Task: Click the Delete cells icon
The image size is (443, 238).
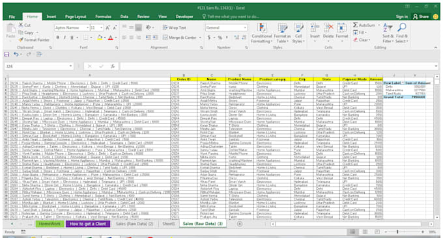Action: pyautogui.click(x=328, y=28)
